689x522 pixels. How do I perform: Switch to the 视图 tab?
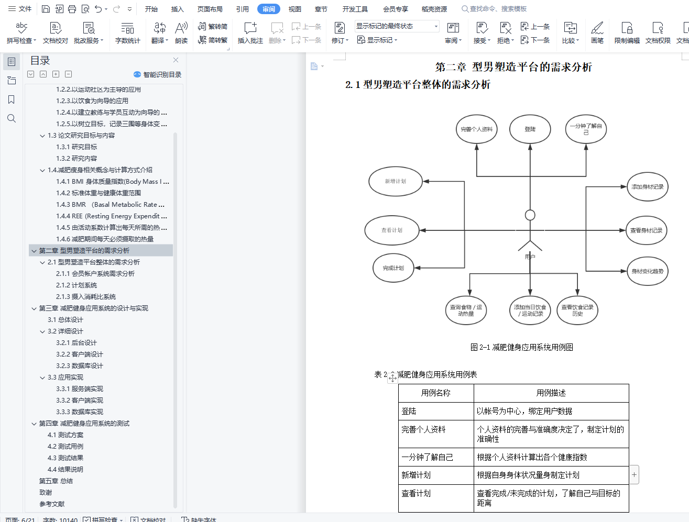click(295, 9)
